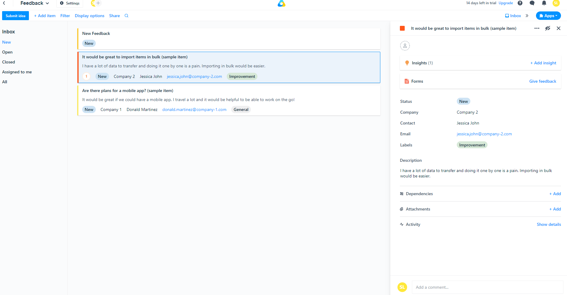Click + Add insight

click(543, 63)
